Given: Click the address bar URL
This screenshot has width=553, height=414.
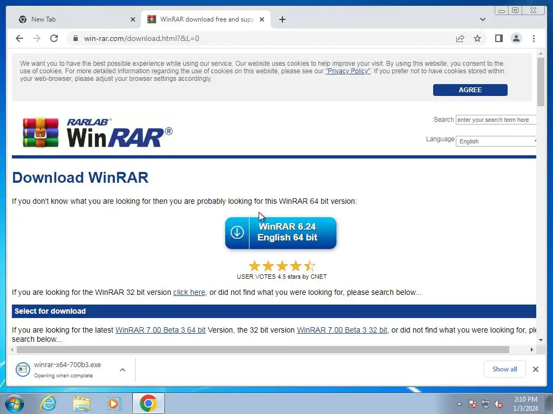Looking at the screenshot, I should [141, 38].
